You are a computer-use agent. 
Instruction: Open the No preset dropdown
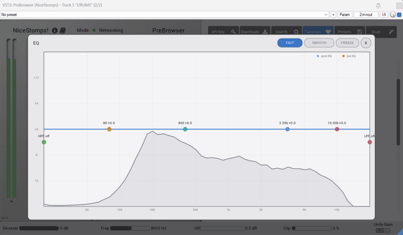coord(165,15)
